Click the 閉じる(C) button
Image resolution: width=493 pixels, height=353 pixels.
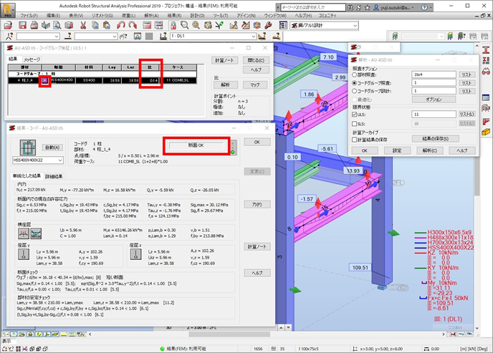click(256, 60)
